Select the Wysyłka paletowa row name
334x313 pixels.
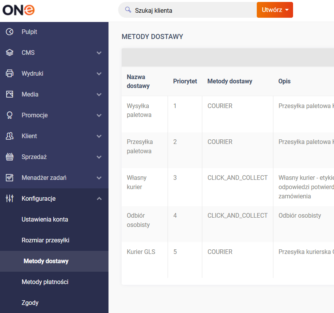pos(139,110)
